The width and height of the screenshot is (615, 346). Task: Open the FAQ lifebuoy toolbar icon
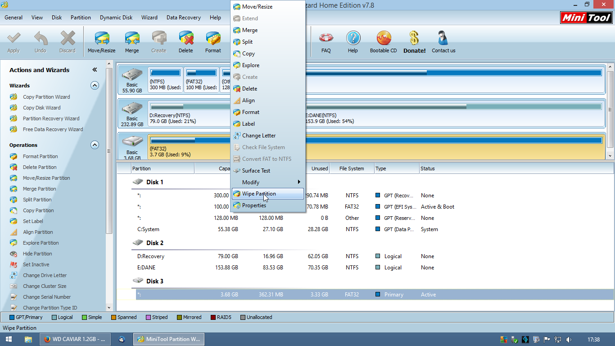pos(326,42)
